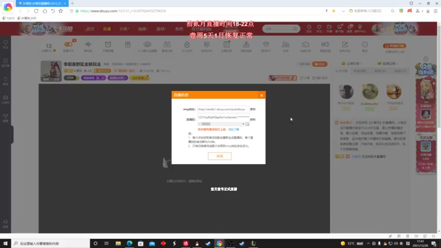The width and height of the screenshot is (441, 248).
Task: Click the search magnifier icon in Douyu header
Action: pyautogui.click(x=295, y=29)
